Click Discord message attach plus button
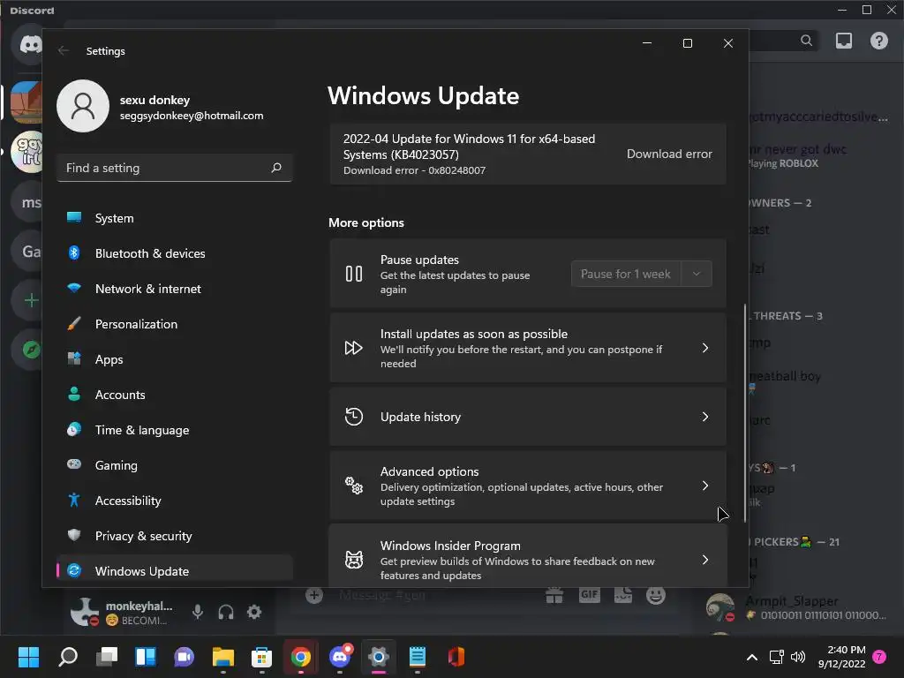 (x=314, y=595)
